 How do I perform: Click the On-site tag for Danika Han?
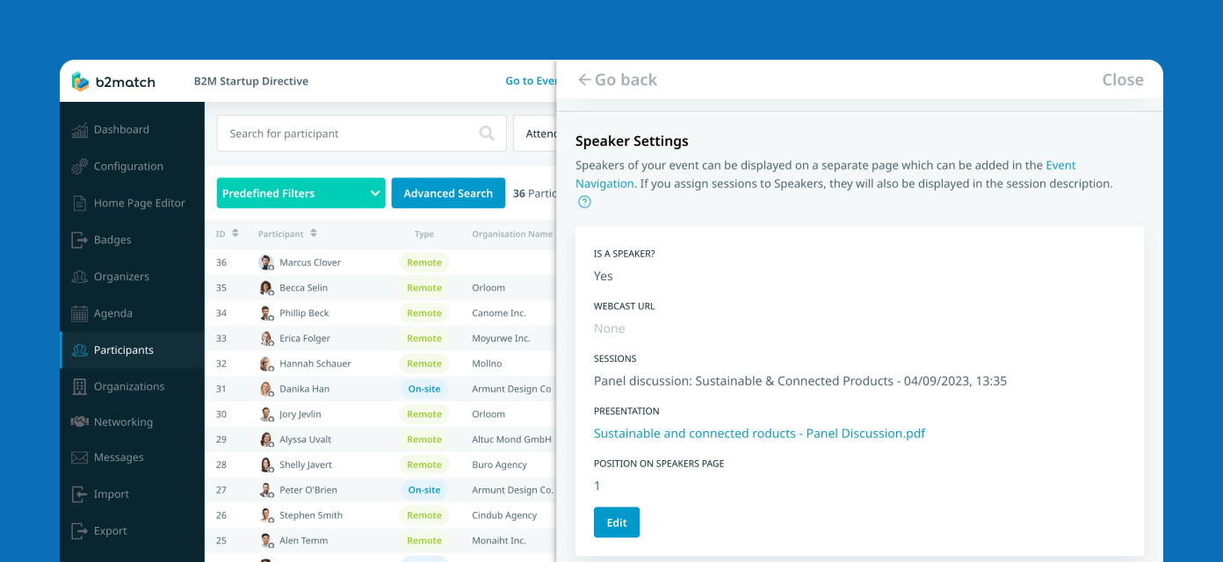click(x=424, y=389)
